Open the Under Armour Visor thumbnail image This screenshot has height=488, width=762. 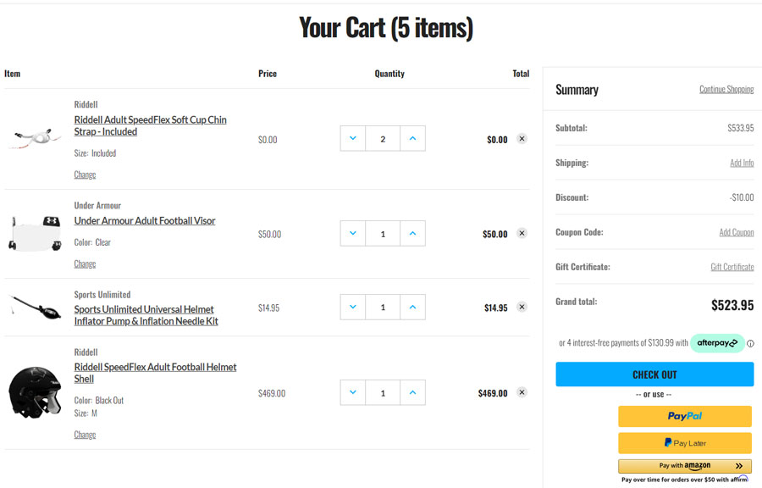pyautogui.click(x=35, y=233)
